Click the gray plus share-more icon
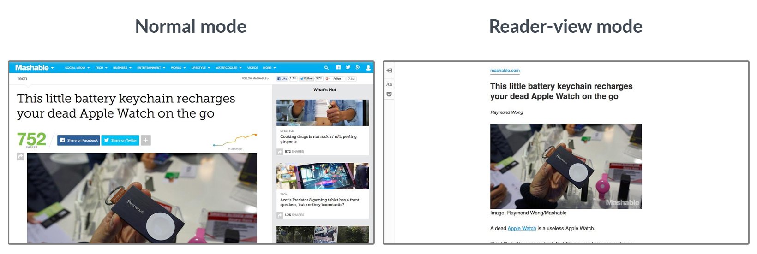 coord(145,140)
